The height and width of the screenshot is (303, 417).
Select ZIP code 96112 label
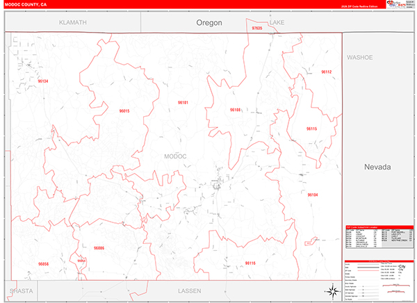[x=327, y=72]
